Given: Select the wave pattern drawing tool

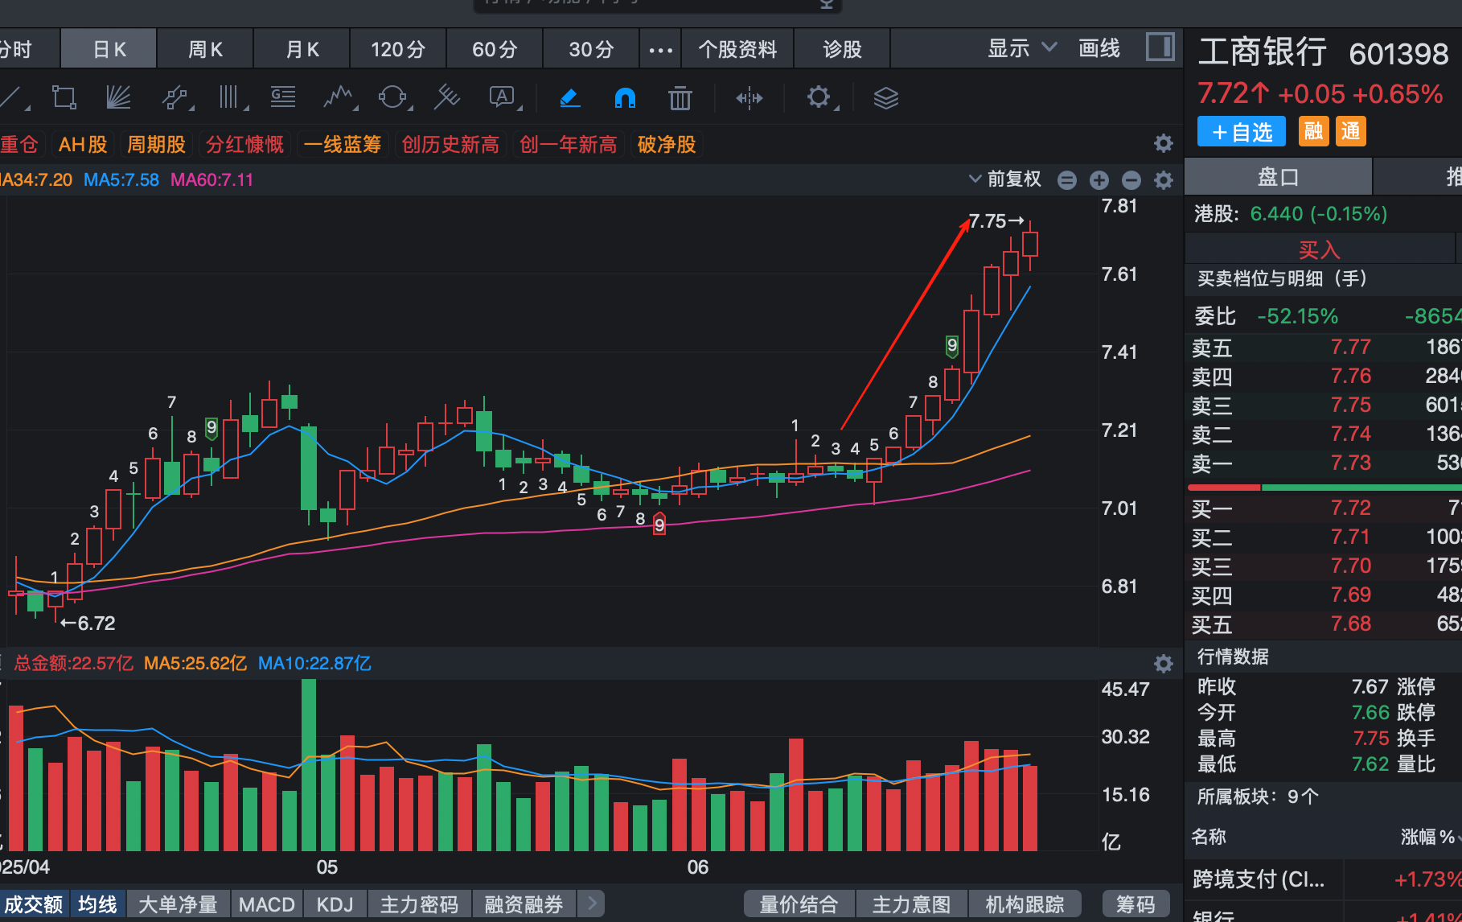Looking at the screenshot, I should [339, 97].
